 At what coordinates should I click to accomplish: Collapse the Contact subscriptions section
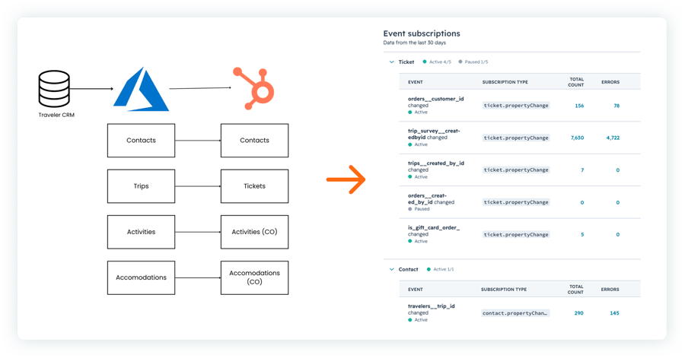391,270
